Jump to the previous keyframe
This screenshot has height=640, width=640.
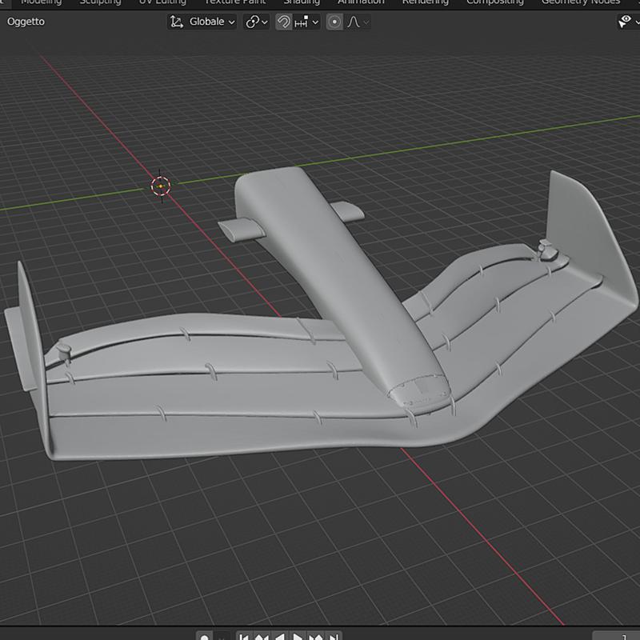[262, 637]
